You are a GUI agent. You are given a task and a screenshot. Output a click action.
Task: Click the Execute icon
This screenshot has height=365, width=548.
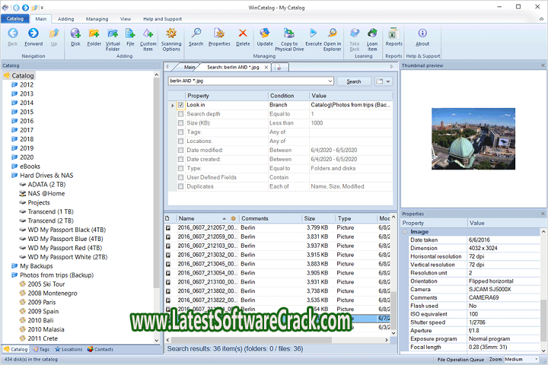313,33
